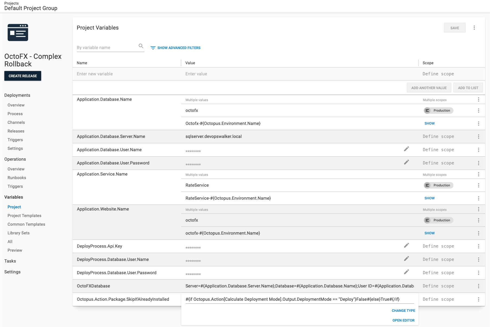Navigate to Process in Deployments
Image resolution: width=490 pixels, height=327 pixels.
click(x=15, y=114)
